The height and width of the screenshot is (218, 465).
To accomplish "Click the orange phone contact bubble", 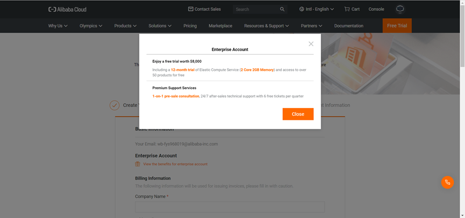I will (x=447, y=182).
